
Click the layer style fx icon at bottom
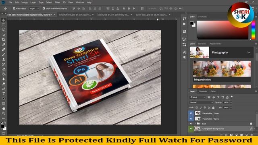pyautogui.click(x=226, y=135)
